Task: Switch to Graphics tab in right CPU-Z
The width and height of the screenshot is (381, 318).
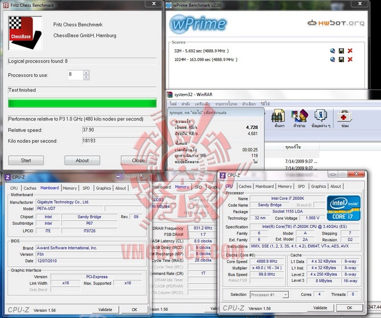Action: coord(319,187)
